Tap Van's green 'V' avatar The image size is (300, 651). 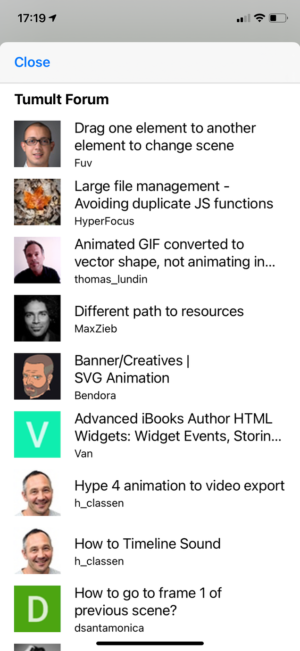click(x=37, y=434)
